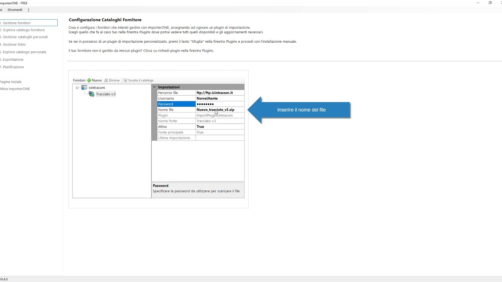Click the Nome fonte value

pyautogui.click(x=220, y=121)
